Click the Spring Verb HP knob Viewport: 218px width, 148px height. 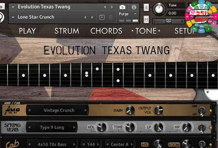point(187,127)
